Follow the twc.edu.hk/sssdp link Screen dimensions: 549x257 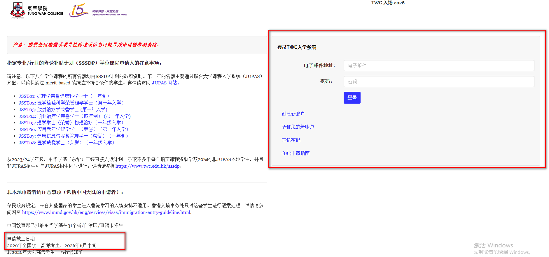147,166
